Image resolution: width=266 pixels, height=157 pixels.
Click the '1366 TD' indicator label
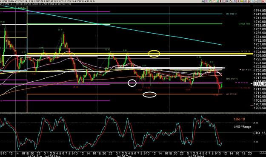click(x=239, y=119)
